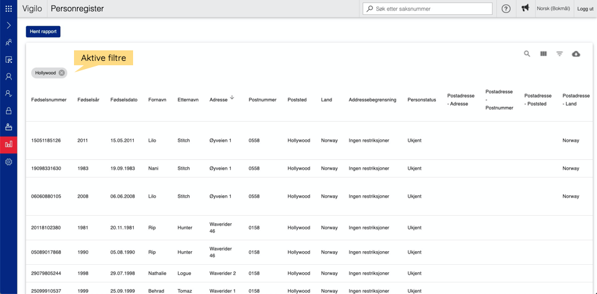
Task: Open the filter table icon
Action: point(560,54)
